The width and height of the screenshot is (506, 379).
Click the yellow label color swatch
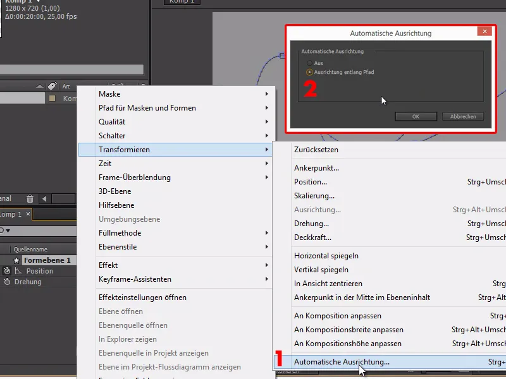[x=52, y=99]
